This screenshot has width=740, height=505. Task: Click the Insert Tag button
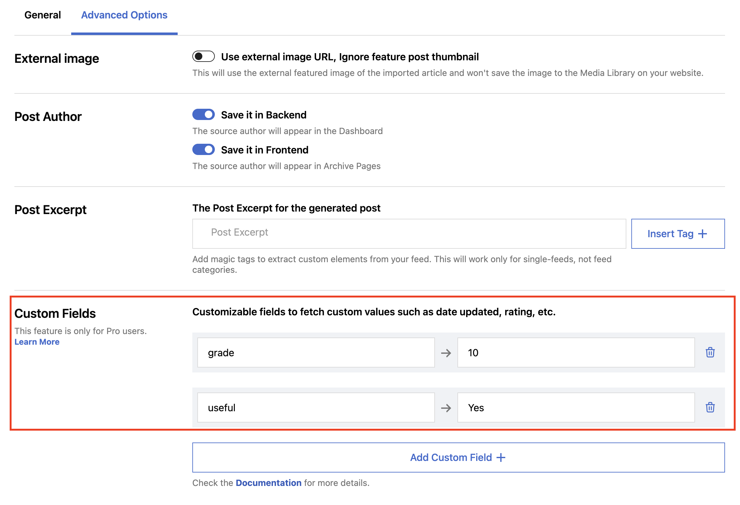point(678,233)
